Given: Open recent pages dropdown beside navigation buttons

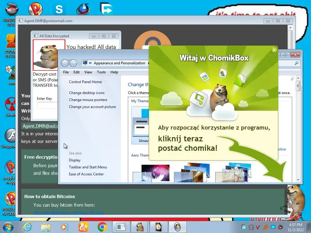Looking at the screenshot, I should (79, 63).
